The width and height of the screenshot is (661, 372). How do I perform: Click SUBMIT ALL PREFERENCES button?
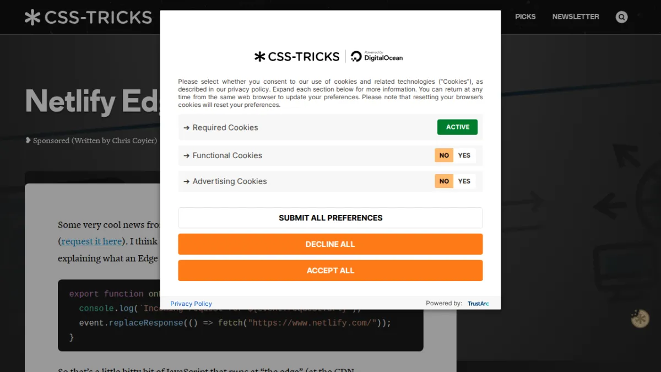click(330, 218)
